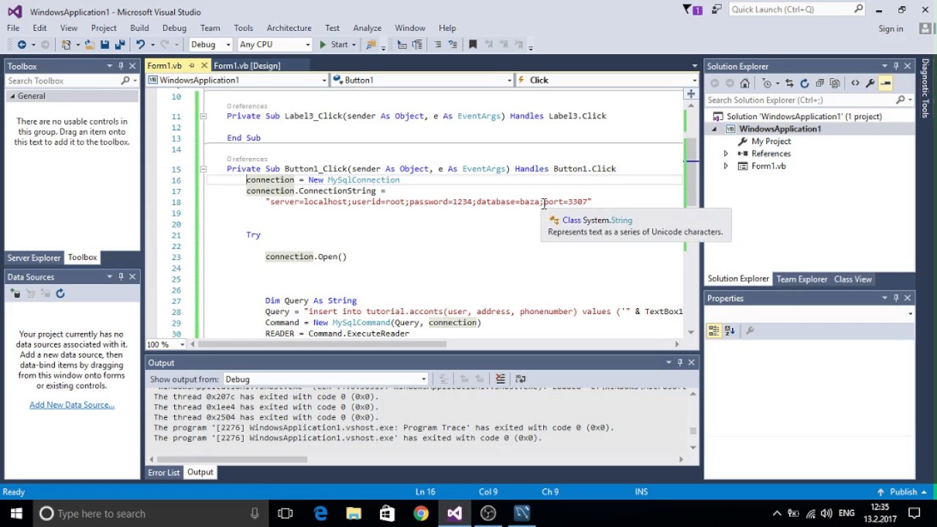Image resolution: width=937 pixels, height=527 pixels.
Task: Switch to the Team Explorer tab
Action: click(x=802, y=279)
